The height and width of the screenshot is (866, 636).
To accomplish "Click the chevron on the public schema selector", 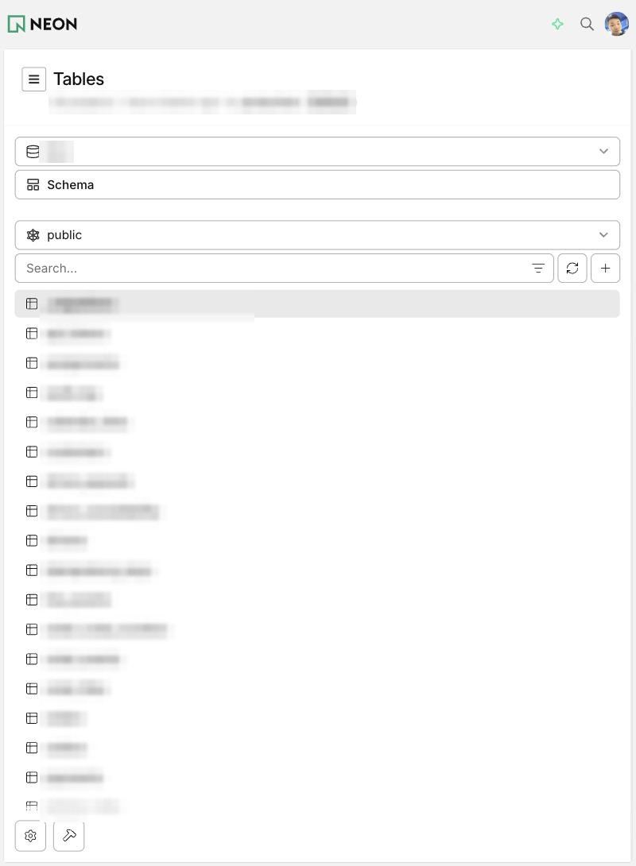I will [603, 235].
